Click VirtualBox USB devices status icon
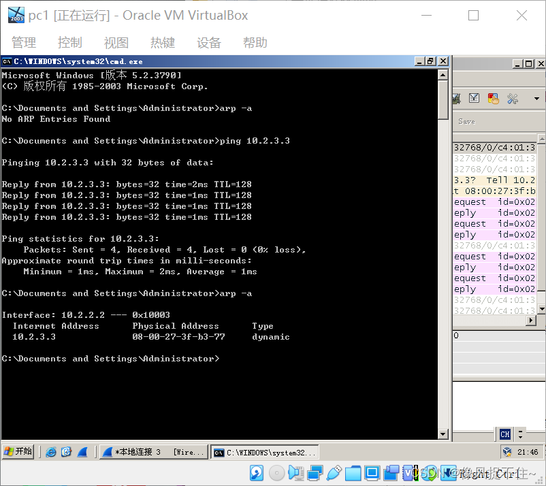Image resolution: width=546 pixels, height=486 pixels. [334, 473]
